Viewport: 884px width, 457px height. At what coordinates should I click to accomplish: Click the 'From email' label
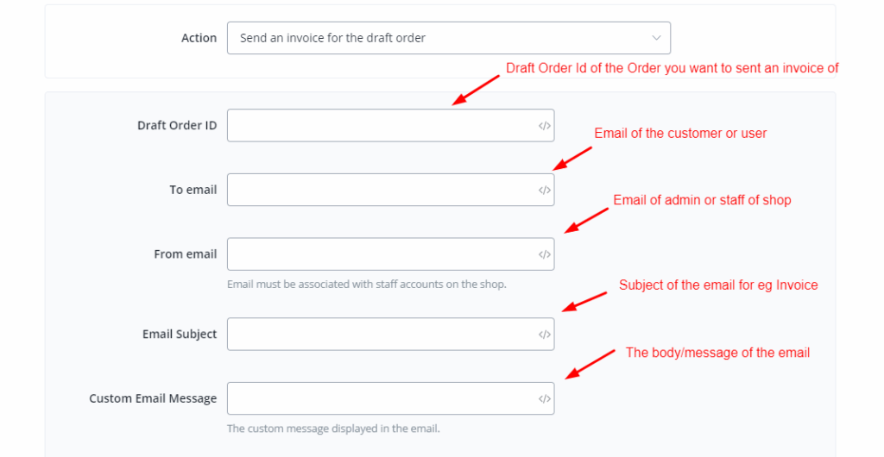186,254
